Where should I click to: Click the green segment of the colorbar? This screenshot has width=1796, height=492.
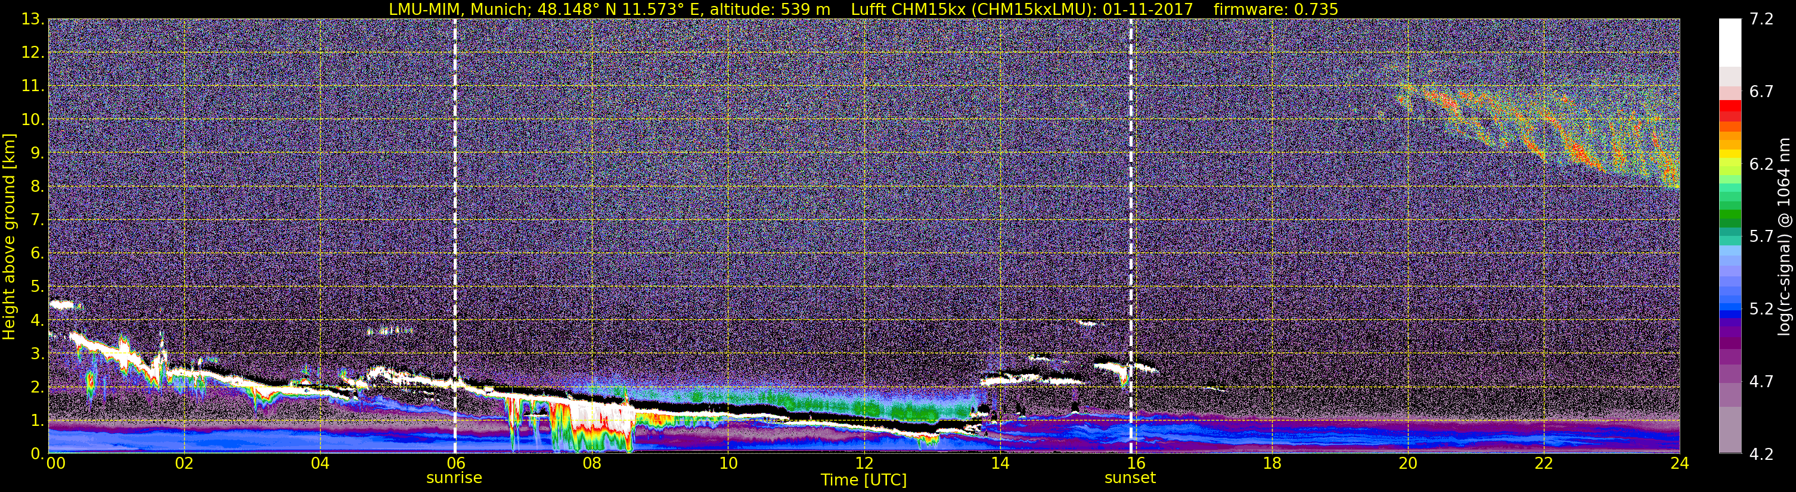1730,214
